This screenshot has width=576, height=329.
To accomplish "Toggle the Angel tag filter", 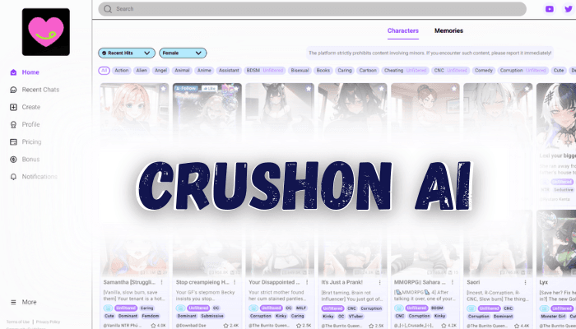I will [x=161, y=71].
